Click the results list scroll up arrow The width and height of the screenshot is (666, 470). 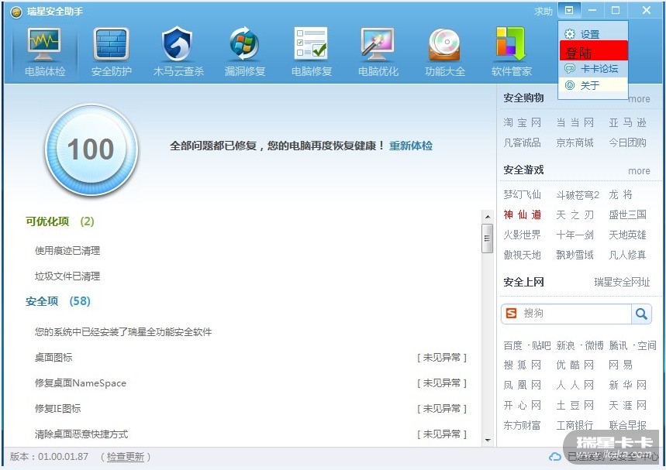[487, 217]
